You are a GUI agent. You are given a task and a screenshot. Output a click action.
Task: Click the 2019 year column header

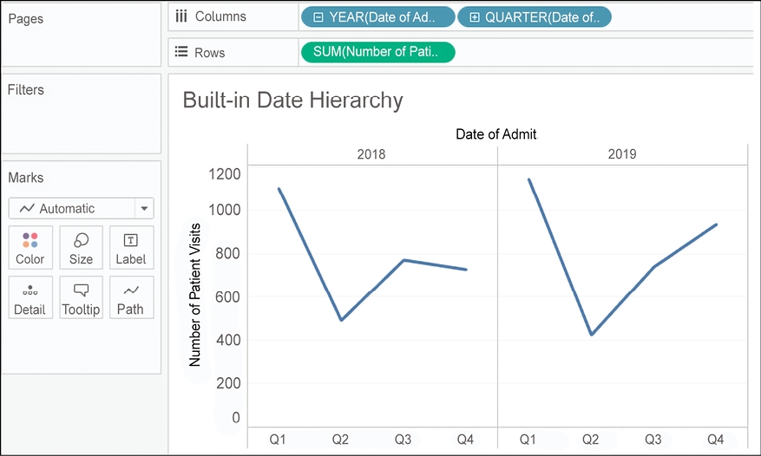click(x=621, y=154)
